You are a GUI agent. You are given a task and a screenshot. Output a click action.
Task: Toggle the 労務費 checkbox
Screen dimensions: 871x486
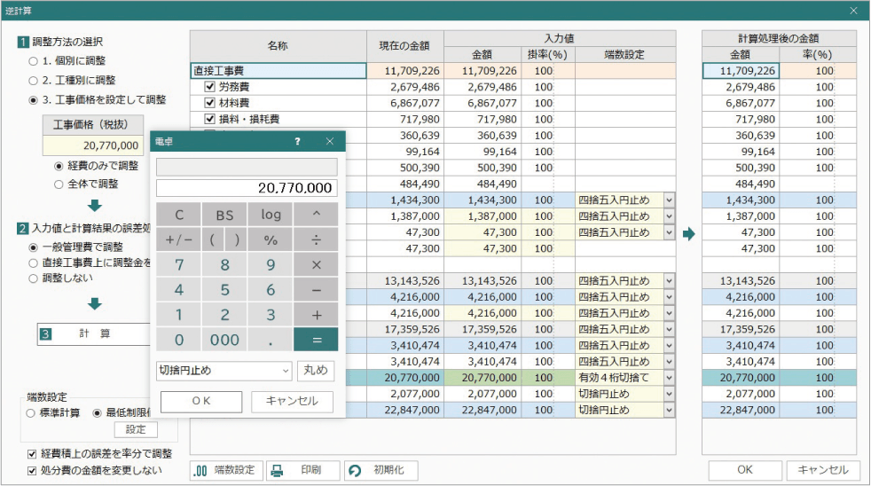[209, 87]
